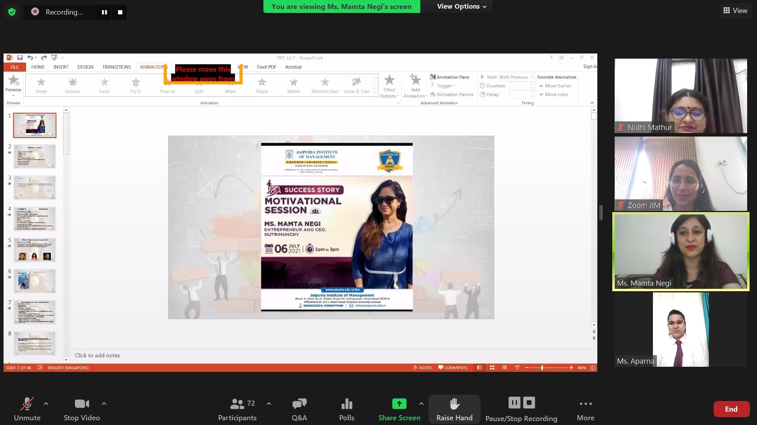Viewport: 757px width, 425px height.
Task: Raise hand in the meeting
Action: [454, 409]
